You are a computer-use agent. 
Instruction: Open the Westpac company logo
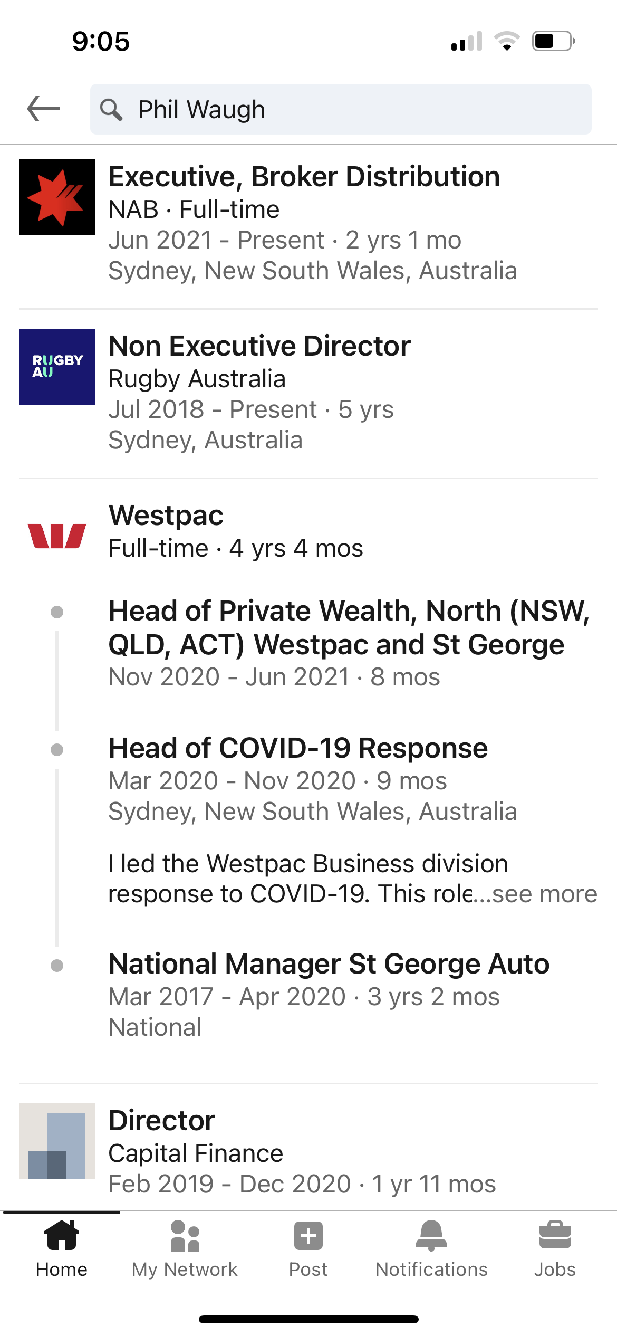click(57, 536)
